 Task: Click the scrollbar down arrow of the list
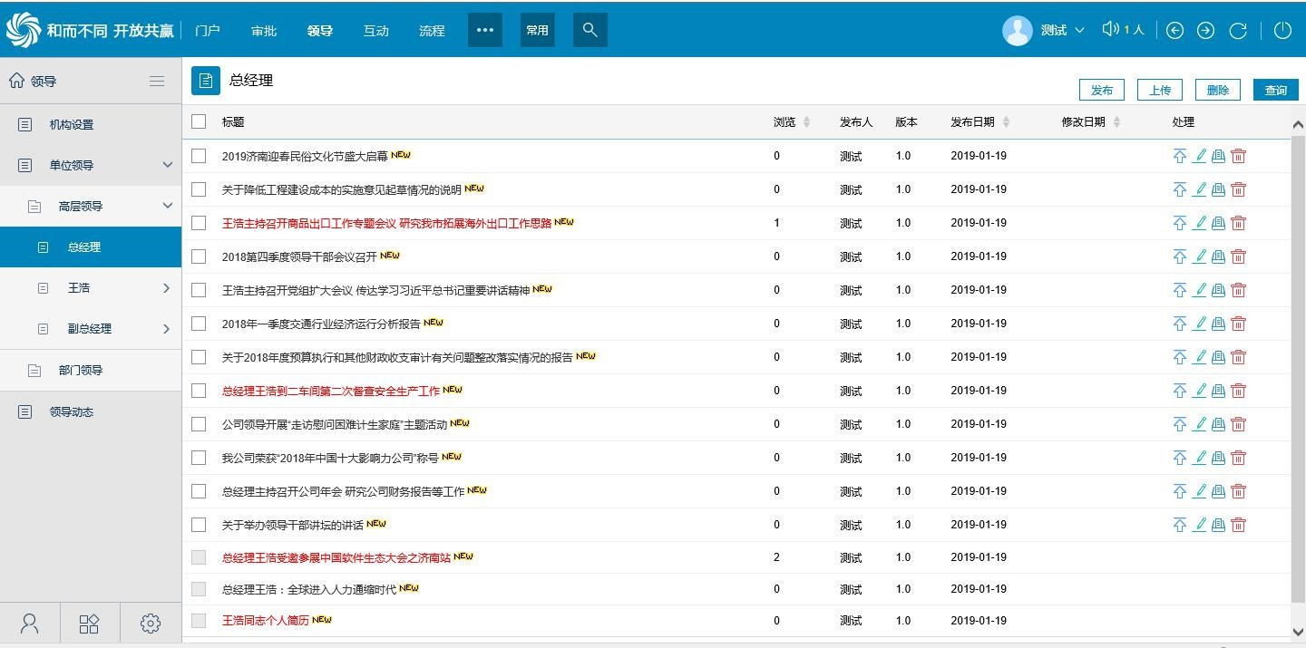[1297, 632]
